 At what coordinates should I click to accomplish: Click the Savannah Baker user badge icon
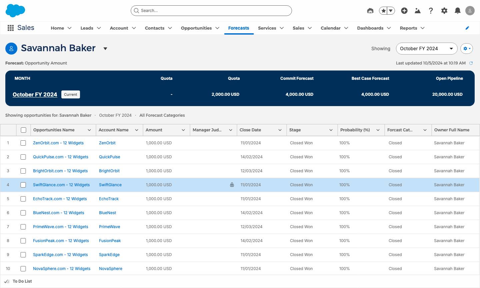tap(11, 49)
